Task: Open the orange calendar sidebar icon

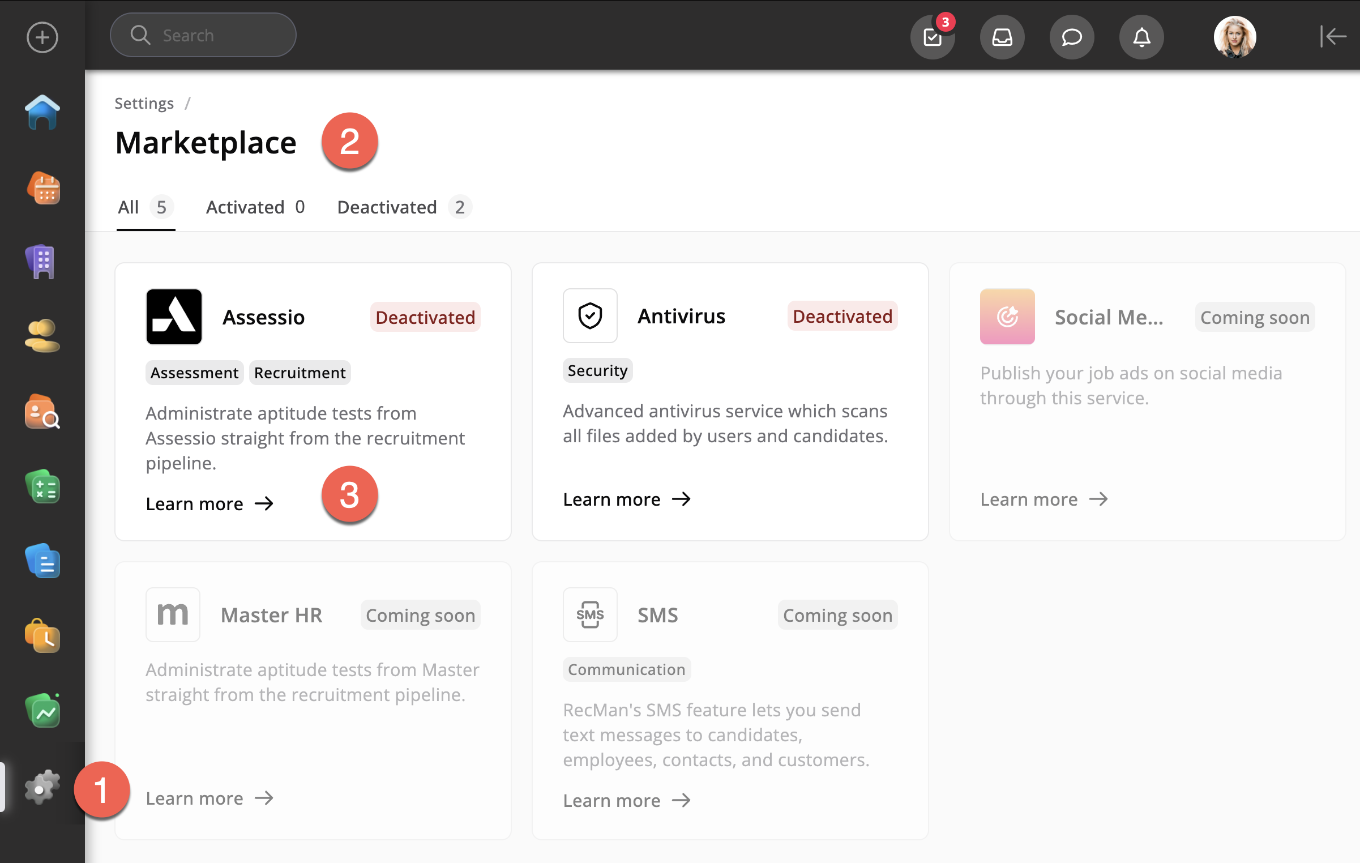Action: (x=43, y=188)
